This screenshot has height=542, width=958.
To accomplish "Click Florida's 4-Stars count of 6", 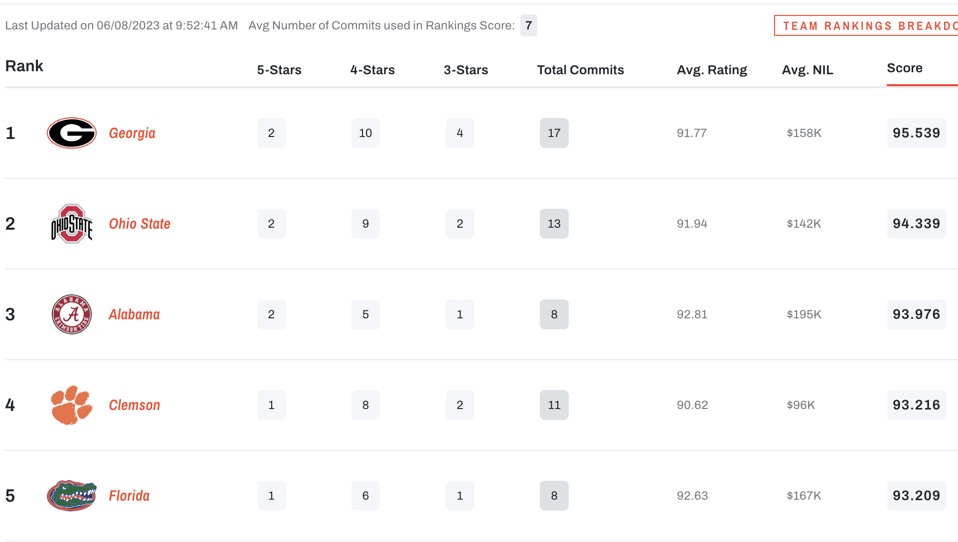I will [x=366, y=496].
